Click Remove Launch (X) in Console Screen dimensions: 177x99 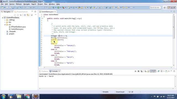[x=138, y=71]
